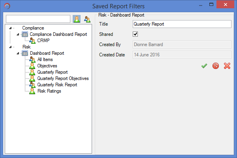
Task: Click the app logo in title bar
Action: (7, 6)
